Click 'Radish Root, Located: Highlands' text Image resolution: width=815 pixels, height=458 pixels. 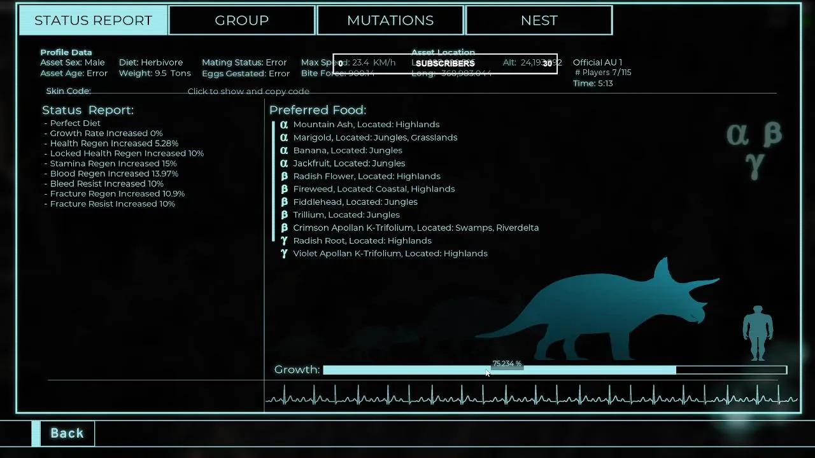(x=362, y=240)
